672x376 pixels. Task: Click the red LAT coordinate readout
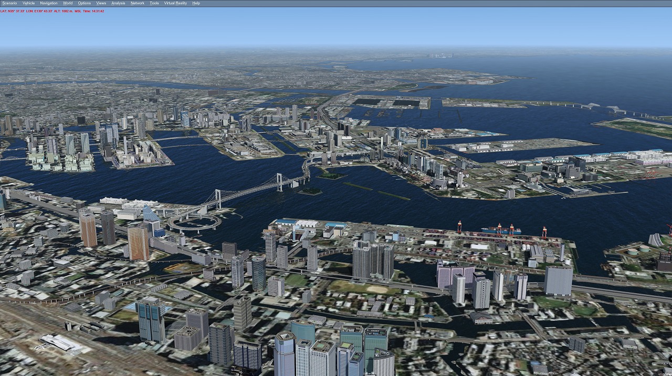point(12,11)
